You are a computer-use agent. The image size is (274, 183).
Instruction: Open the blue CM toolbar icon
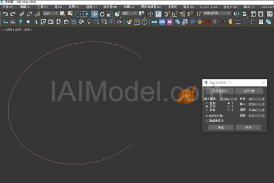[x=162, y=22]
